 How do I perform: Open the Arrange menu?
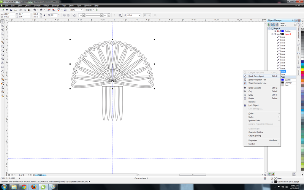click(37, 6)
